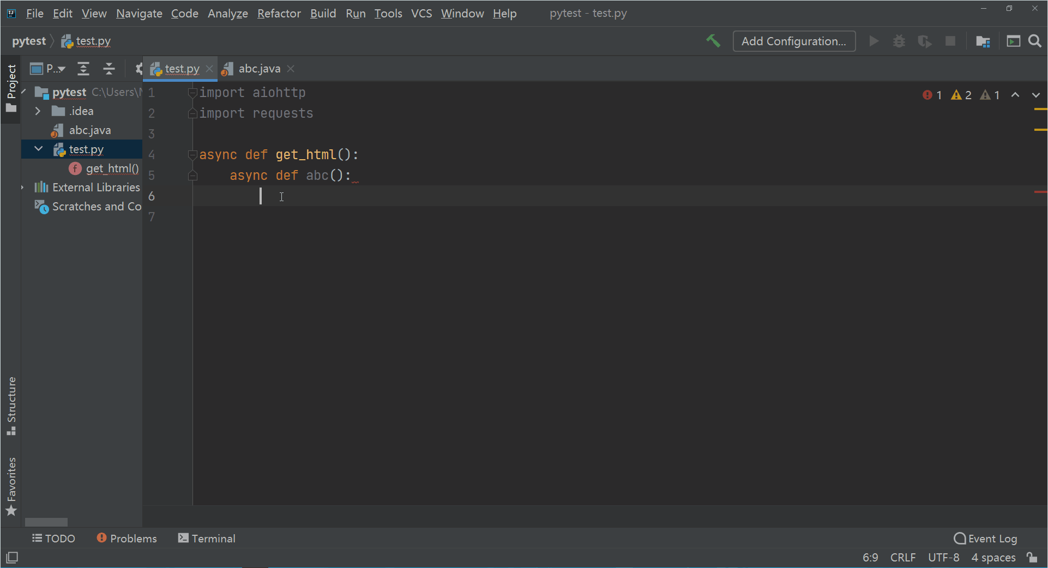Run with coverage using the shield icon
Viewport: 1048px width, 568px height.
click(x=925, y=41)
